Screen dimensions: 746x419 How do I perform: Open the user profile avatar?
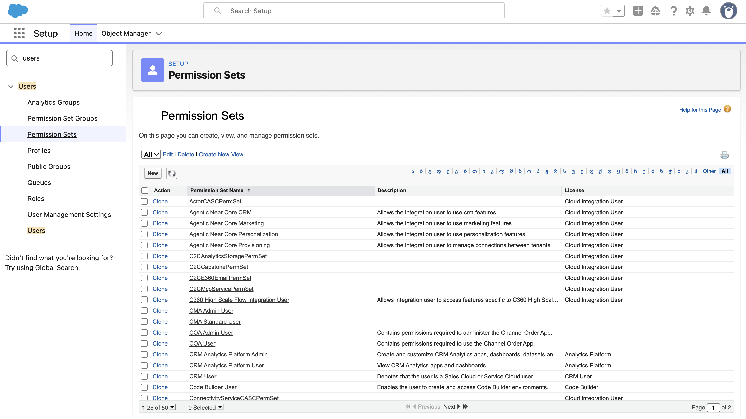tap(729, 11)
